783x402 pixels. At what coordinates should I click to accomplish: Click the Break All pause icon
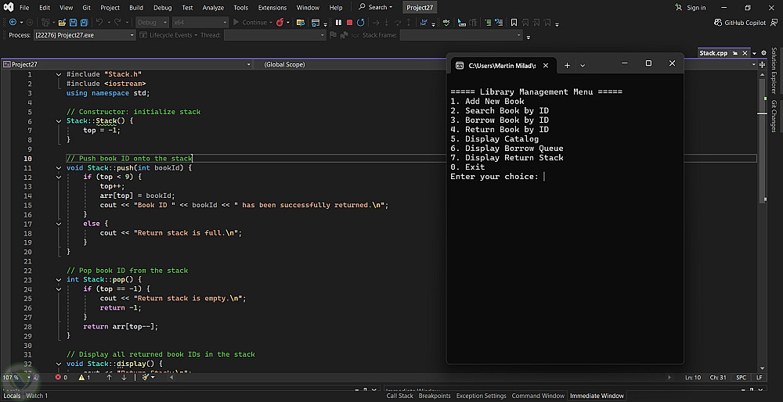338,23
